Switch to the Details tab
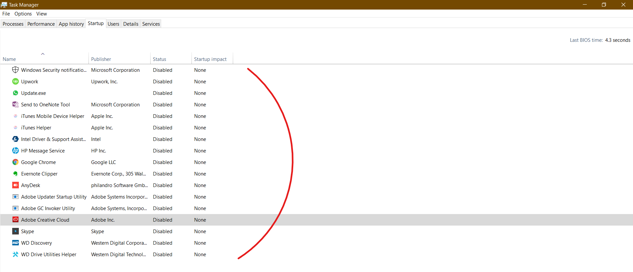This screenshot has height=272, width=633. (x=131, y=24)
